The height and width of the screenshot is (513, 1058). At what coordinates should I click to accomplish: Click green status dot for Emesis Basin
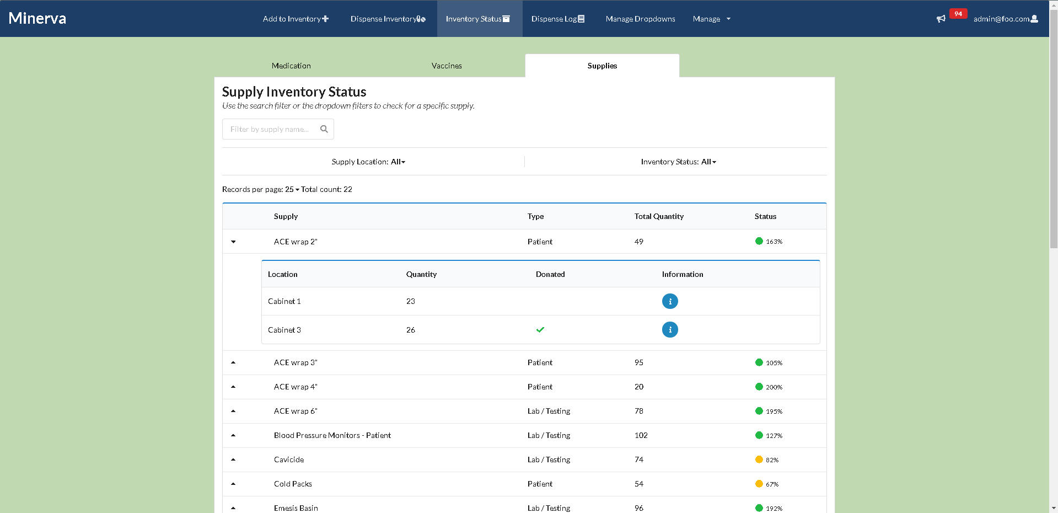point(759,508)
